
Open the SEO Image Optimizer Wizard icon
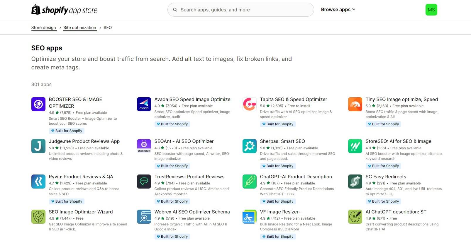38,217
